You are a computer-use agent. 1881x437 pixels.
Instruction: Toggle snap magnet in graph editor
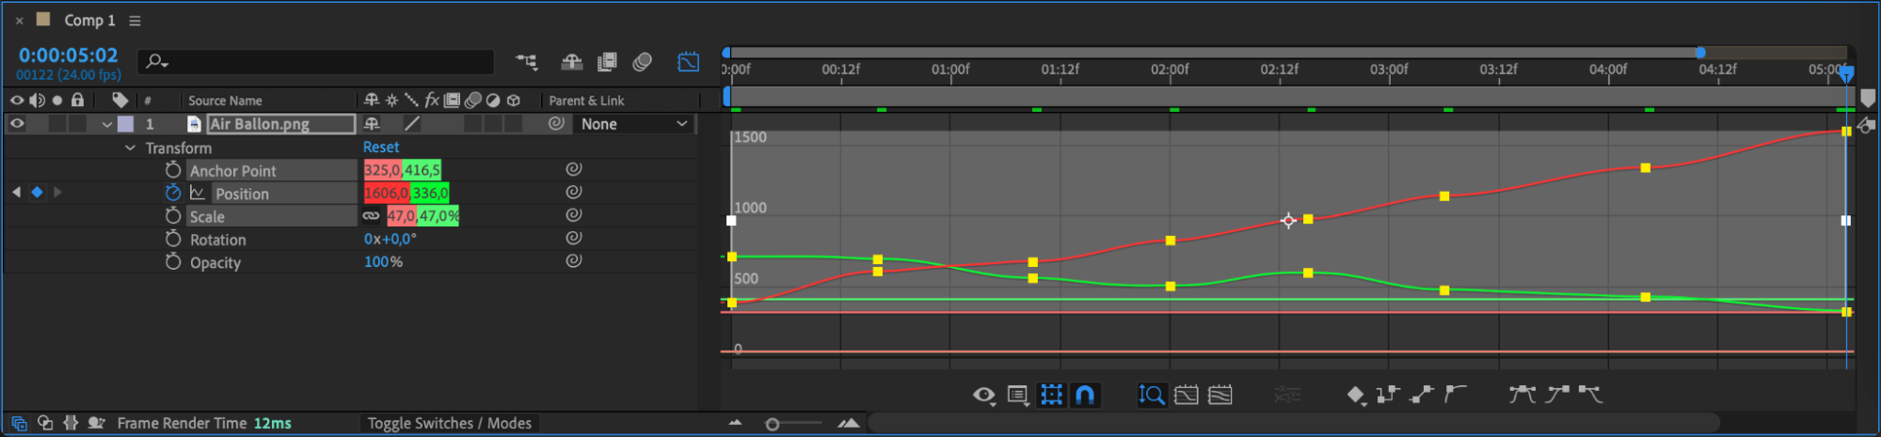point(1085,396)
